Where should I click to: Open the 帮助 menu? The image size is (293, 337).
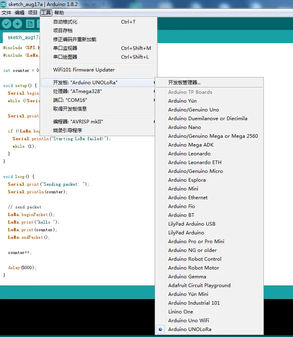click(59, 13)
